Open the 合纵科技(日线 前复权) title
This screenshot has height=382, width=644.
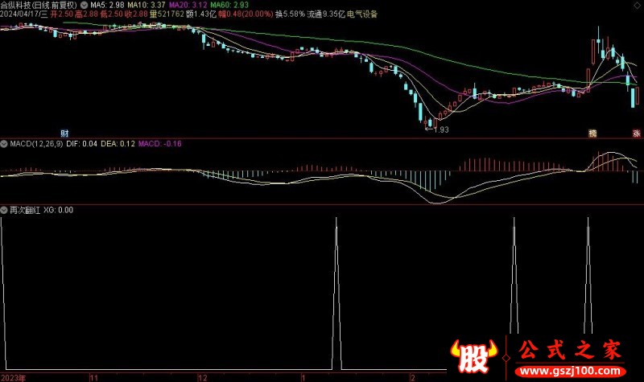(x=40, y=5)
